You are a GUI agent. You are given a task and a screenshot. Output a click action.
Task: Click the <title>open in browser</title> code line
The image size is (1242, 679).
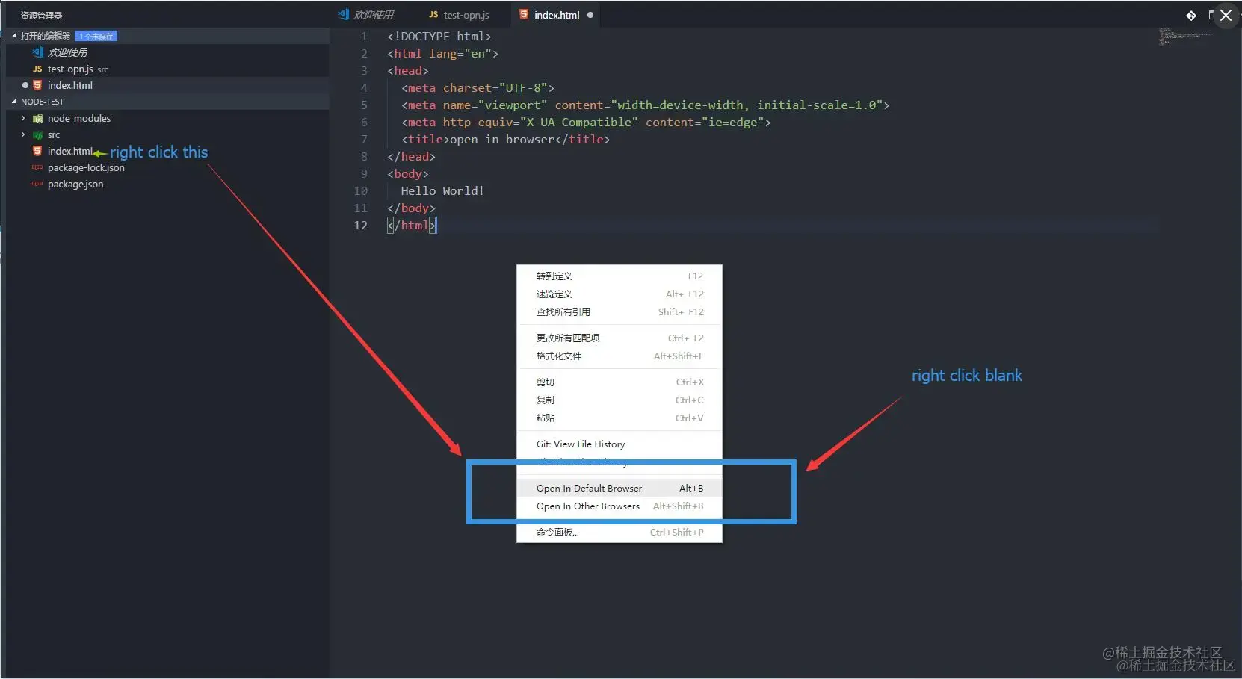pyautogui.click(x=506, y=139)
